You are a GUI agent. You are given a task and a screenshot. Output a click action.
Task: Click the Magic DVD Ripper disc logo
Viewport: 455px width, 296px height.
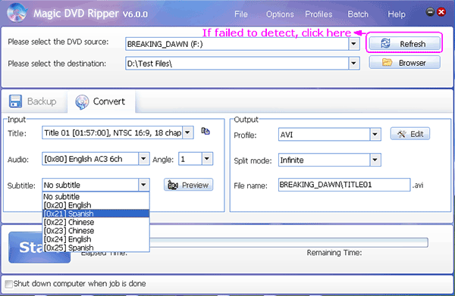click(x=17, y=13)
